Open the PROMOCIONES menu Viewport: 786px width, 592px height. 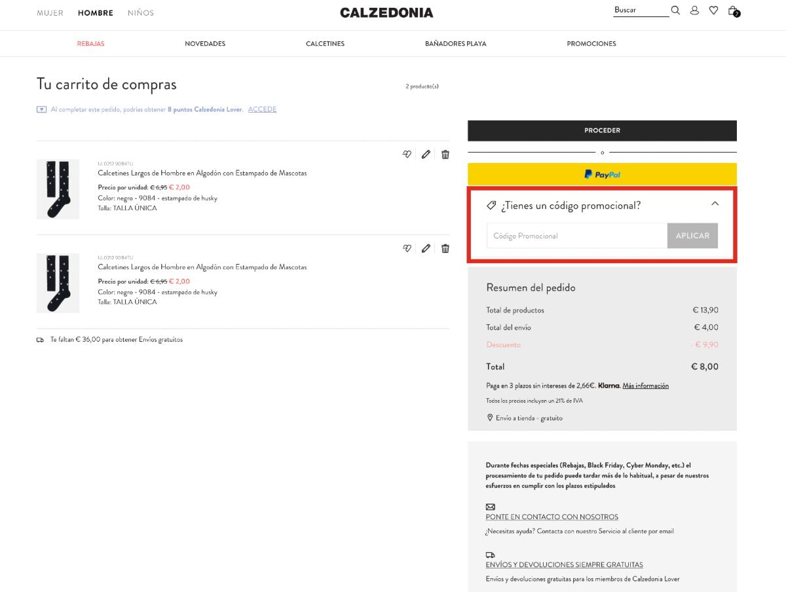coord(591,44)
